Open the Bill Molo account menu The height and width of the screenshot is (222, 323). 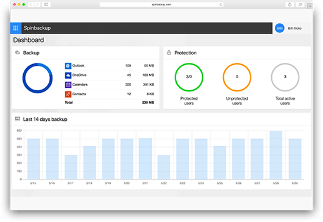(x=294, y=28)
